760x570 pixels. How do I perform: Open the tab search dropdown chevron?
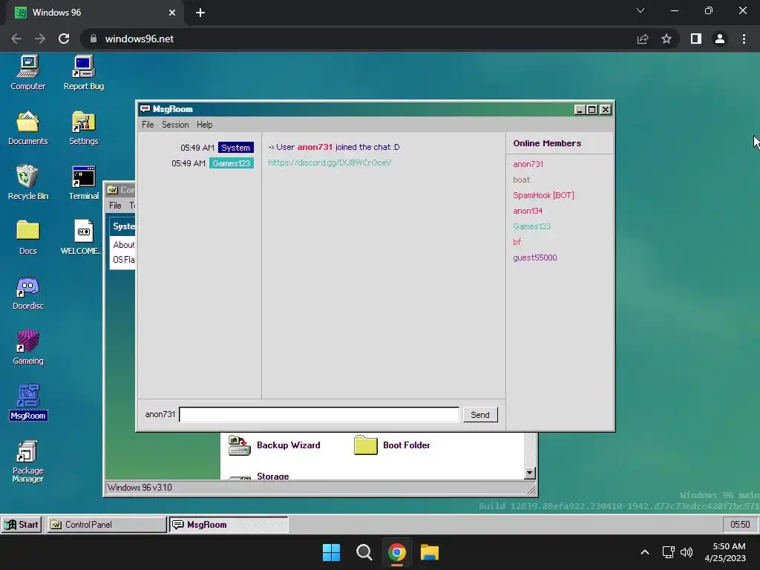click(641, 10)
